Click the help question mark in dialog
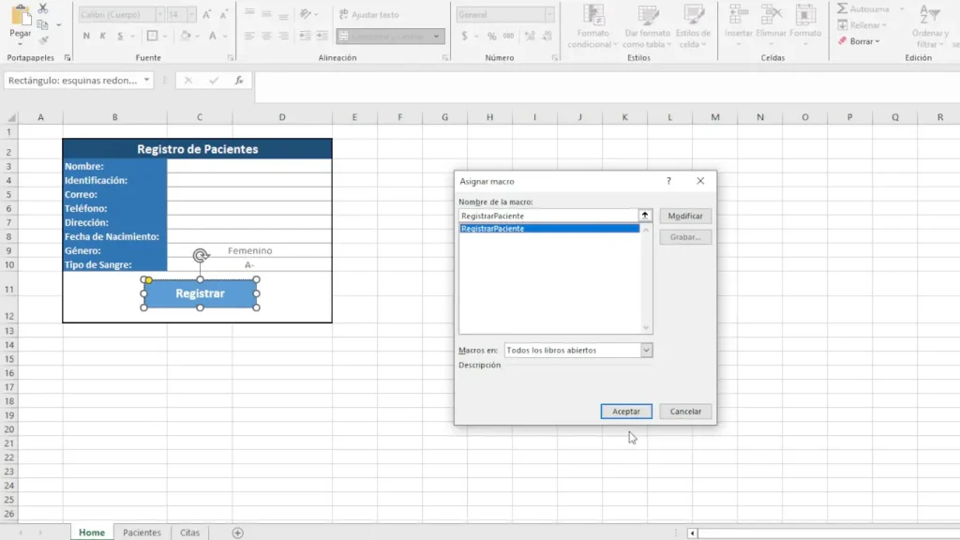Image resolution: width=960 pixels, height=540 pixels. 668,181
